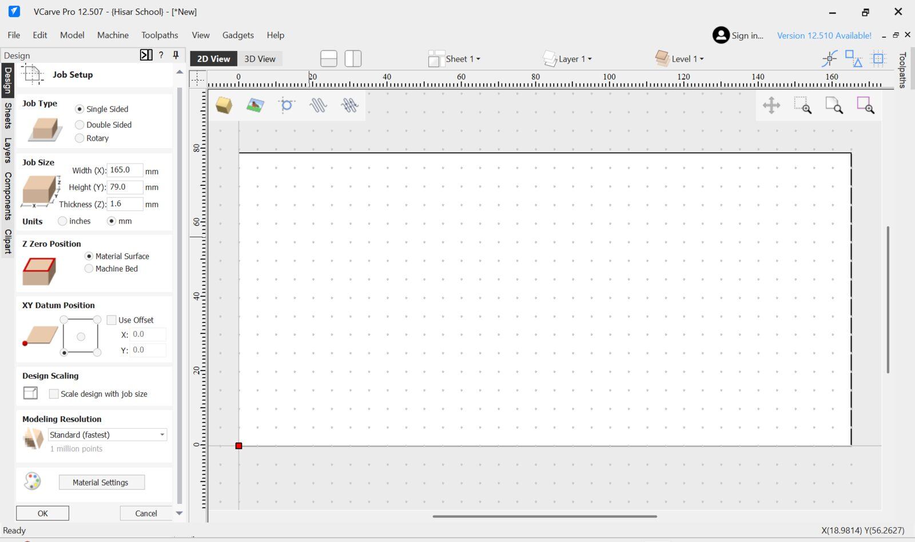The height and width of the screenshot is (542, 915).
Task: Choose Machine Bed for Z zero
Action: pos(89,269)
